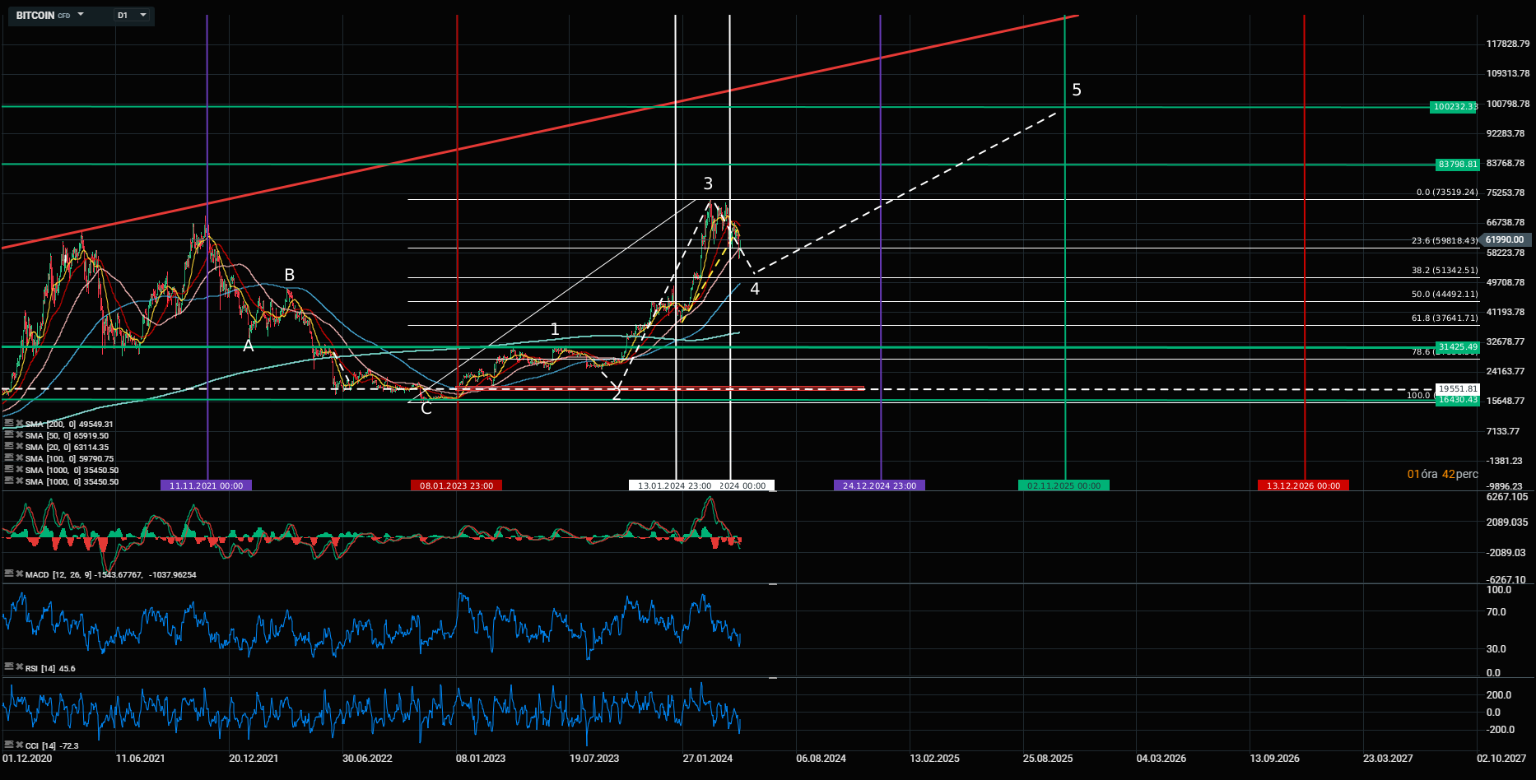The width and height of the screenshot is (1536, 780).
Task: Select the Fibonacci 0.0 (73519.24) level label
Action: (1447, 193)
